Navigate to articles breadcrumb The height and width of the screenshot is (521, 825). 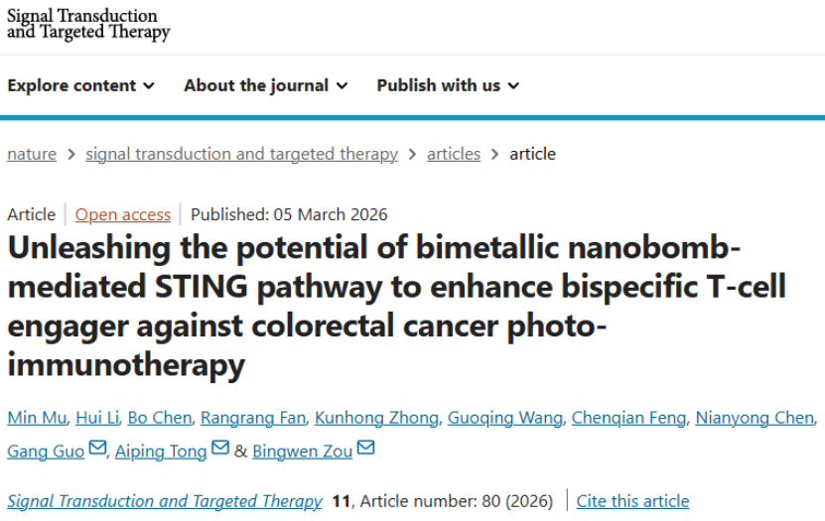(x=454, y=154)
